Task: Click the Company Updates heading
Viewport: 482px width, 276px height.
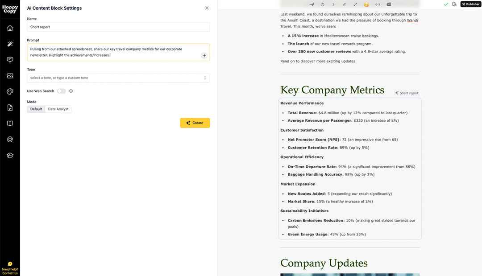Action: (324, 263)
